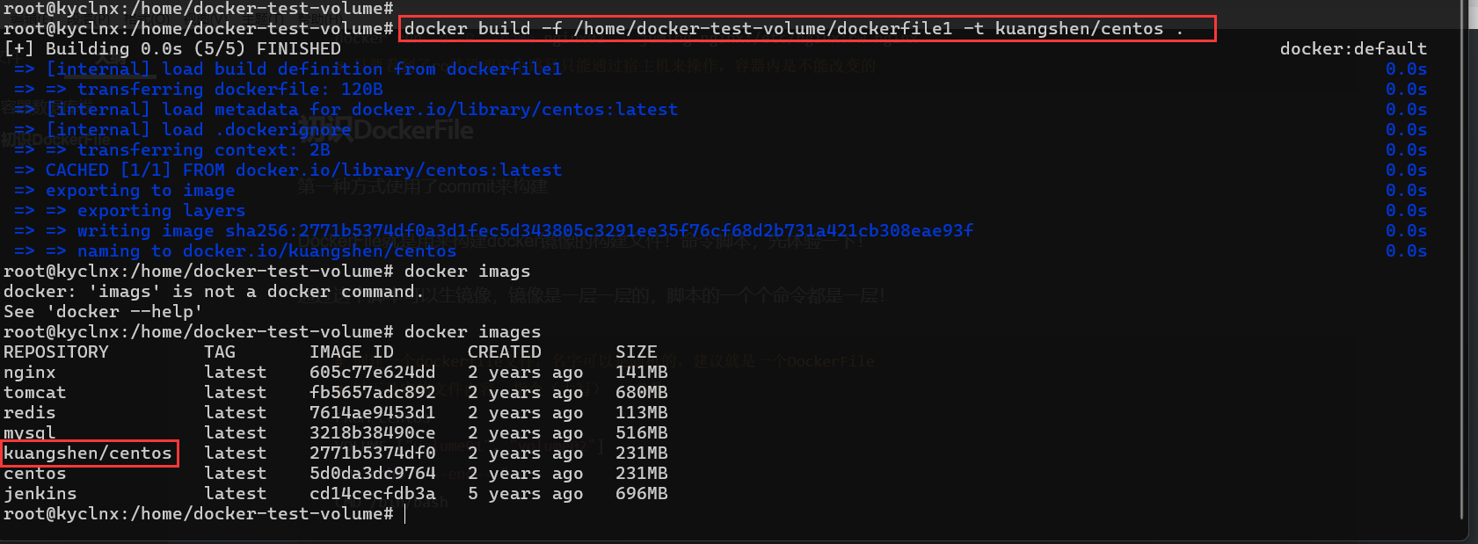This screenshot has height=544, width=1478.
Task: Click the nginx repository name
Action: click(29, 373)
